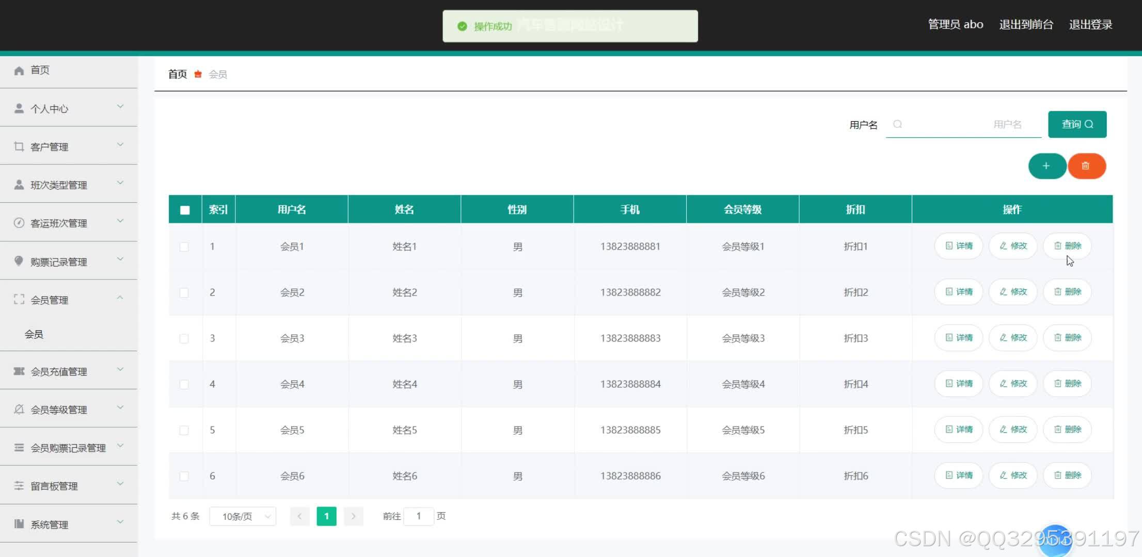The image size is (1142, 557).
Task: Expand 会员充值管理 menu chevron
Action: pos(120,369)
